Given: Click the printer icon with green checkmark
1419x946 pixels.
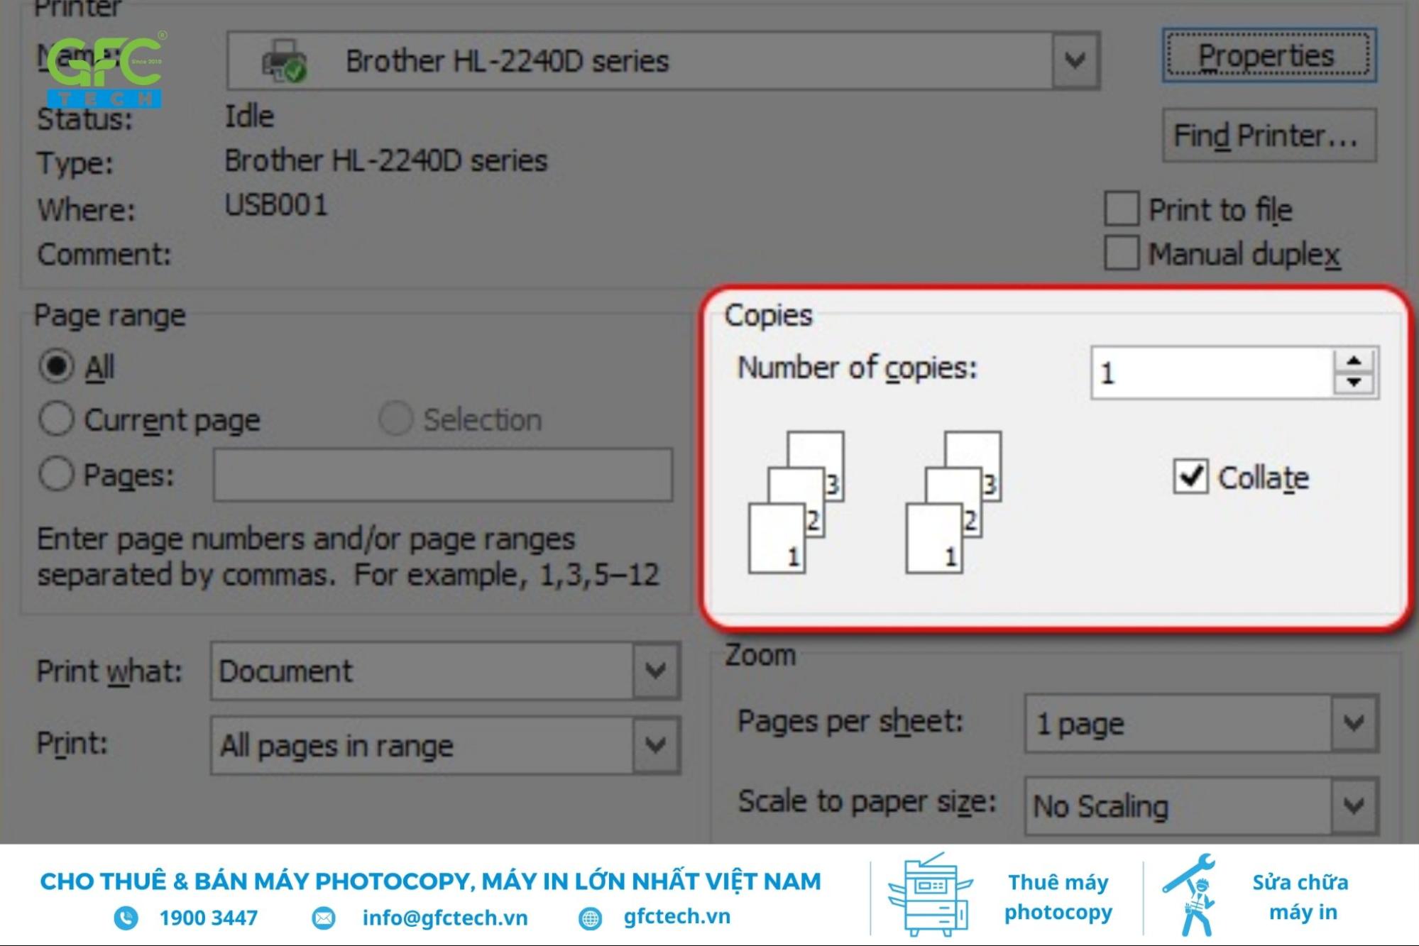Looking at the screenshot, I should [x=284, y=60].
